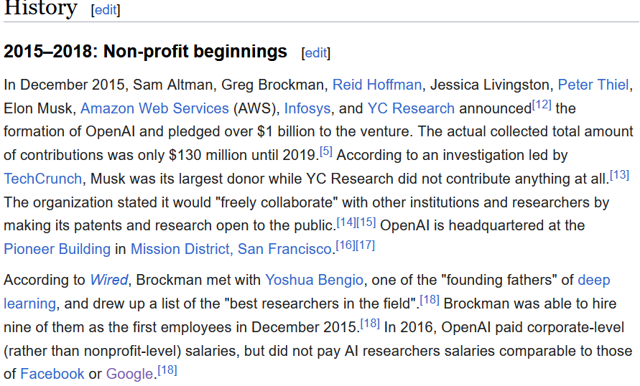Open reference 14 superscript
640x386 pixels.
346,222
